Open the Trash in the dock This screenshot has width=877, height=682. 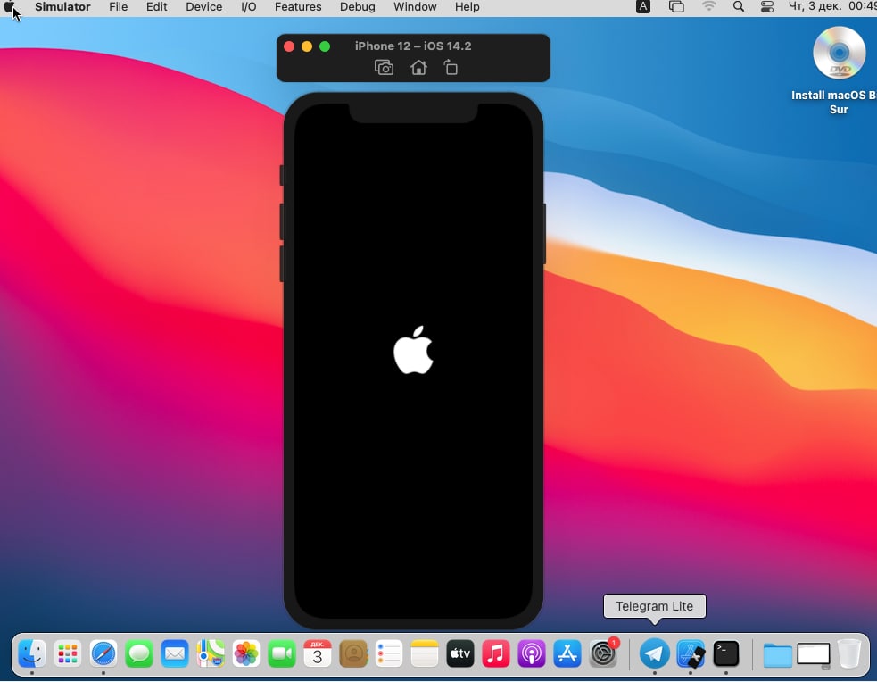849,653
